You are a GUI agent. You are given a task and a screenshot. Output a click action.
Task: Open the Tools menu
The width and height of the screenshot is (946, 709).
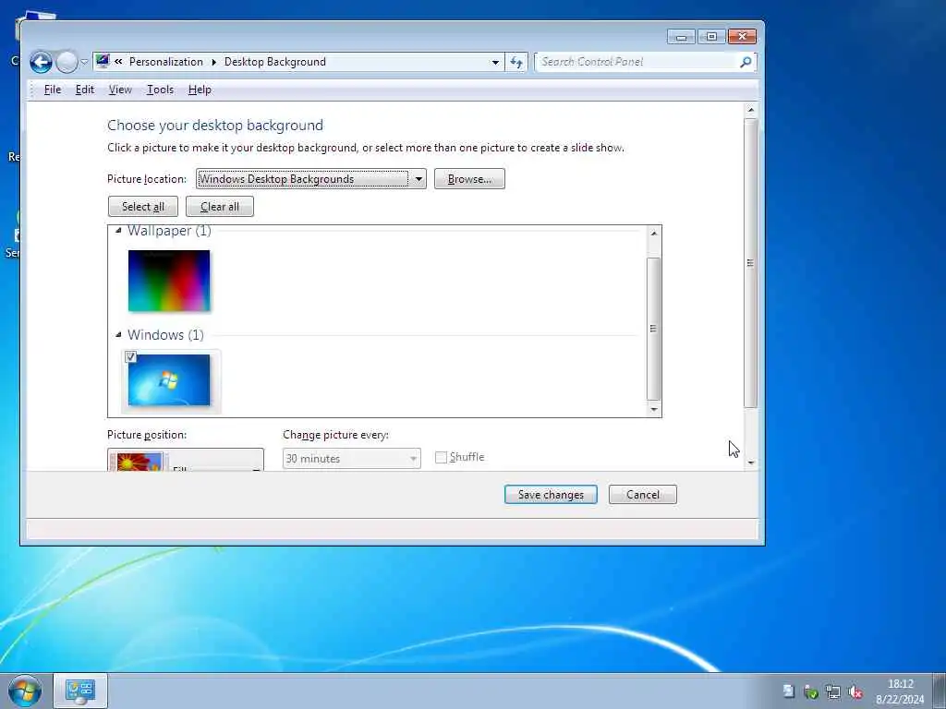[x=160, y=90]
